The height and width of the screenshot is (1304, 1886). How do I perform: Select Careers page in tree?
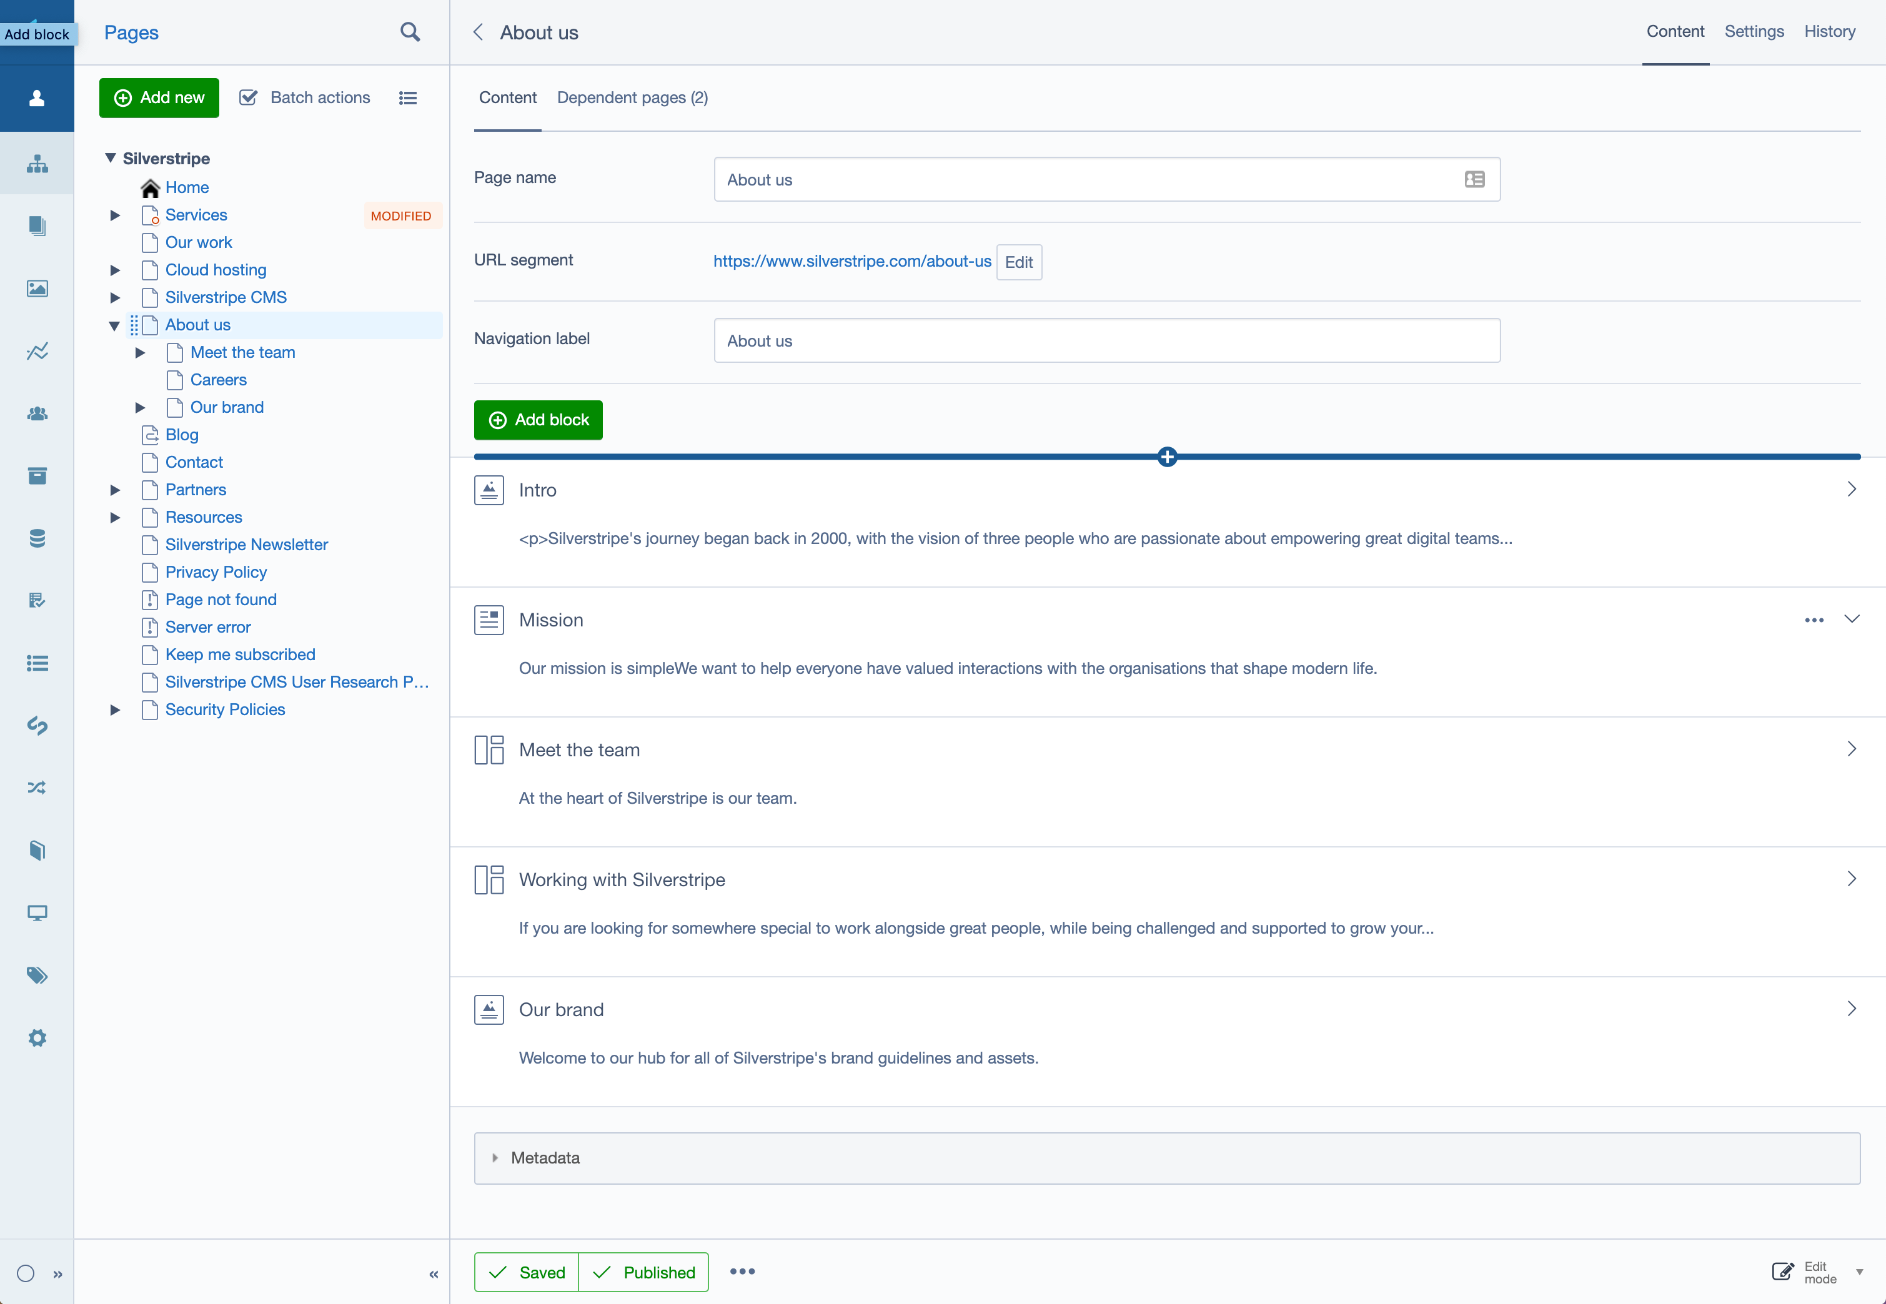(x=218, y=380)
